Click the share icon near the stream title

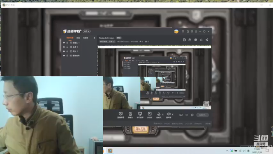pos(207,40)
